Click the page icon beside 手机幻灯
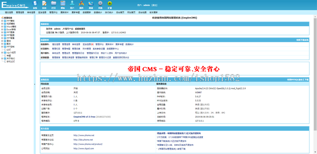Image resolution: width=317 pixels, height=154 pixels. pos(5,61)
